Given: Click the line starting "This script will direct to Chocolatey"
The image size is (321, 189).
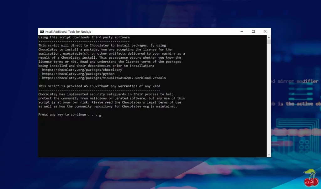Looking at the screenshot, I should click(102, 46).
